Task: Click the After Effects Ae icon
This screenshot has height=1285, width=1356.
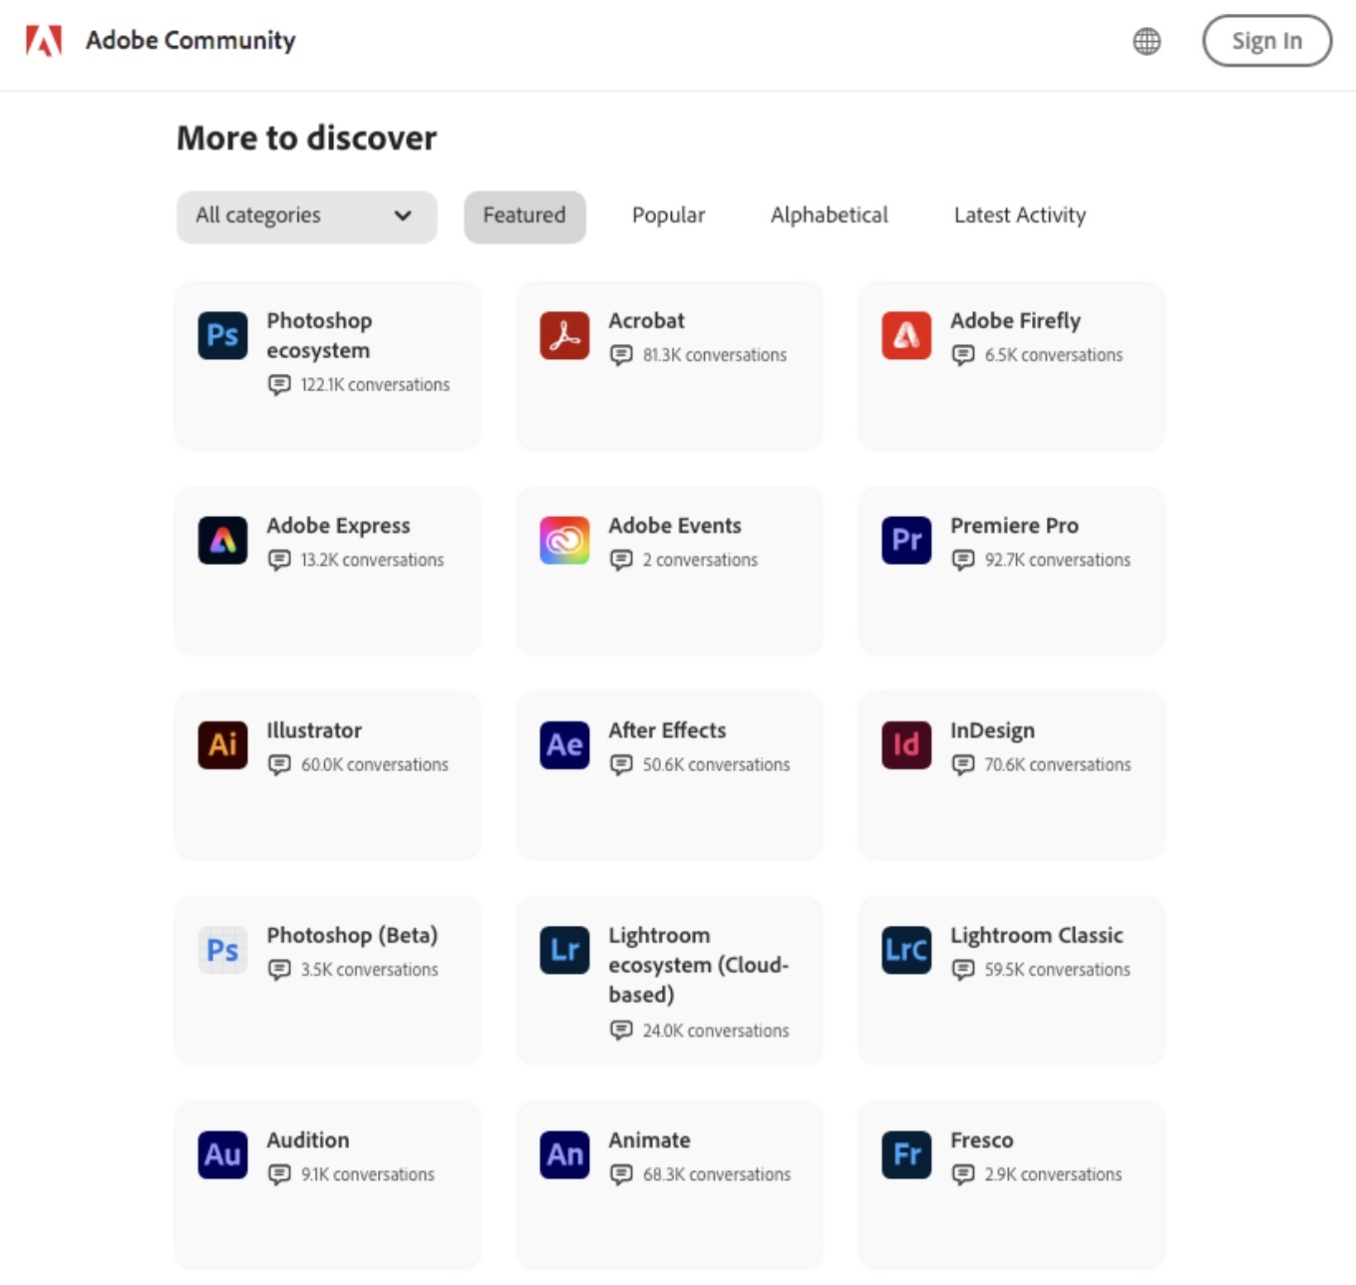Action: [x=564, y=744]
